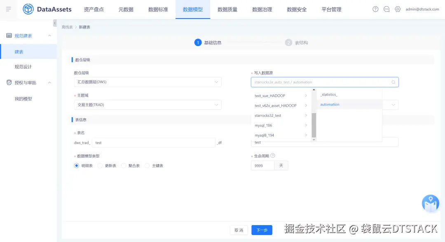
Task: Click search icon in 写入数据源 field
Action: coord(393,82)
